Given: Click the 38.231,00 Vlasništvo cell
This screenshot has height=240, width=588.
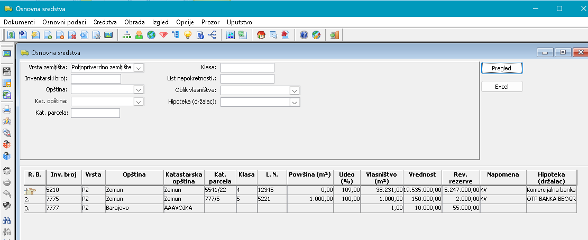Looking at the screenshot, I should coord(382,190).
